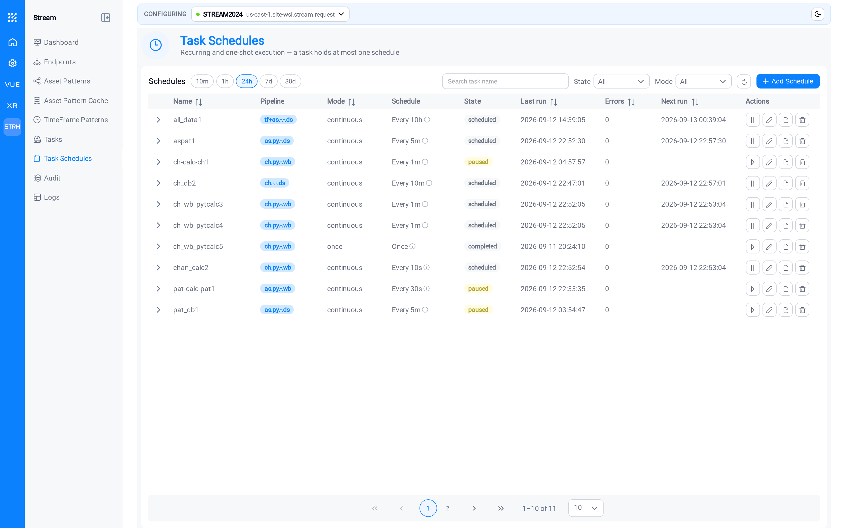
Task: Select the STRM module icon
Action: click(x=12, y=127)
